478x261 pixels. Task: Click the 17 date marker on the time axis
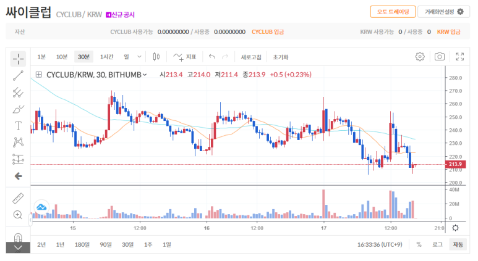(323, 228)
